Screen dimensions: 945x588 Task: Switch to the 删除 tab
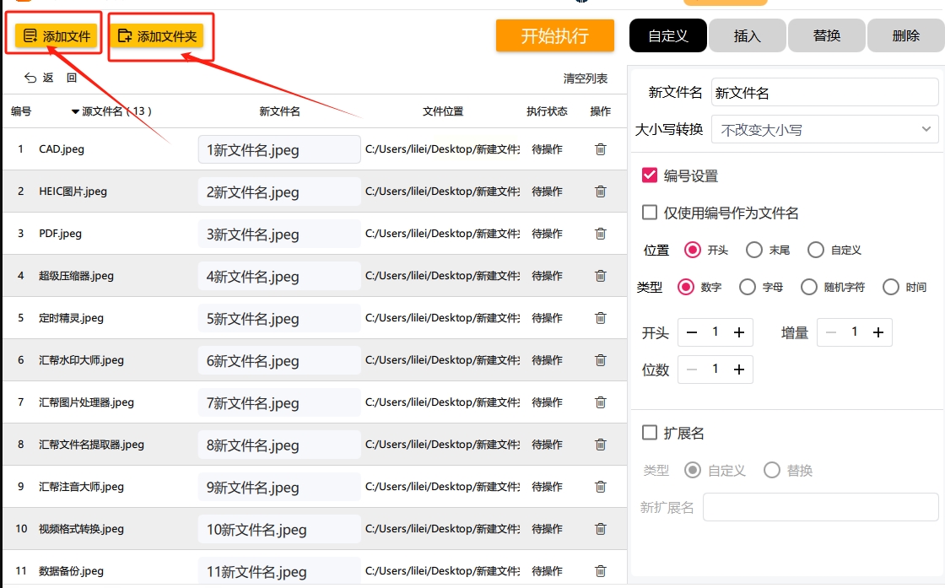(906, 35)
